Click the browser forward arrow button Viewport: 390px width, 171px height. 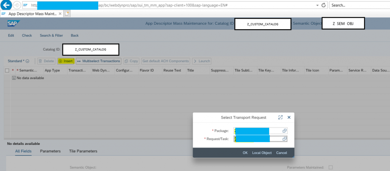pos(16,5)
